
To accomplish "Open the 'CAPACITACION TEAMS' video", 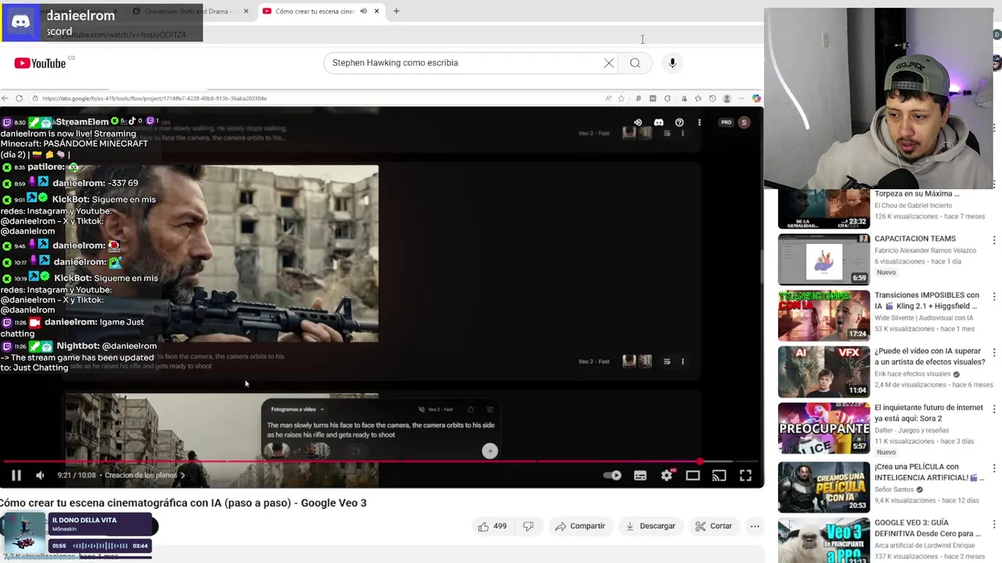I will pos(915,238).
